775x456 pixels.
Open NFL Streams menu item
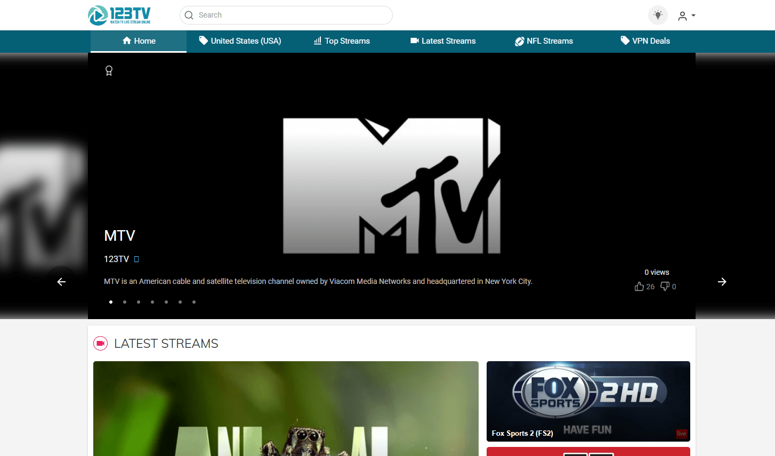click(x=544, y=41)
